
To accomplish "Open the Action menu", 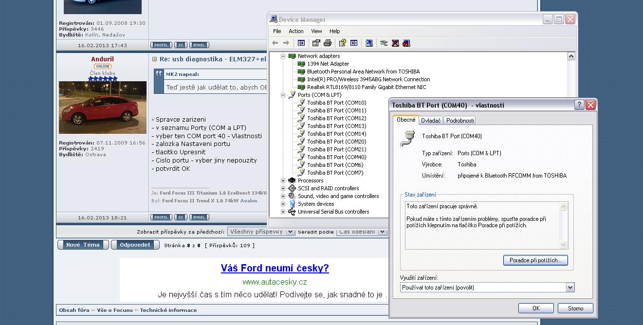I will point(296,31).
